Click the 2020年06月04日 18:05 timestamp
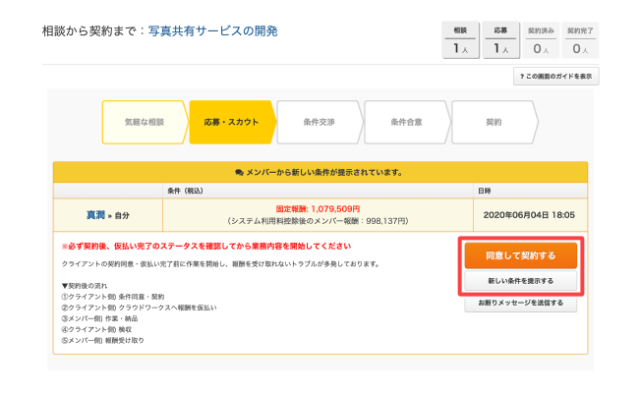Image resolution: width=641 pixels, height=393 pixels. coord(530,213)
